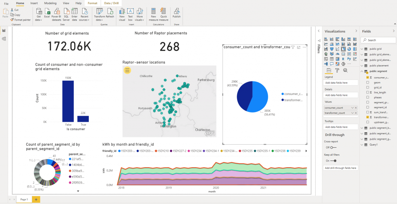
Task: Select the donut chart visualization
Action: (349, 49)
